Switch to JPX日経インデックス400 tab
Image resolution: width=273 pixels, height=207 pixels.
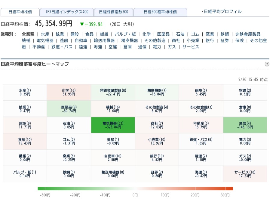(67, 12)
